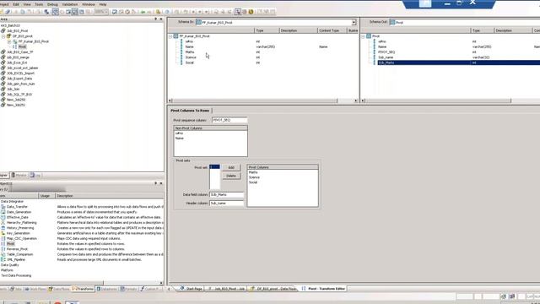Collapse the Pivot output schema tree
Image resolution: width=540 pixels, height=304 pixels.
pyautogui.click(x=364, y=36)
